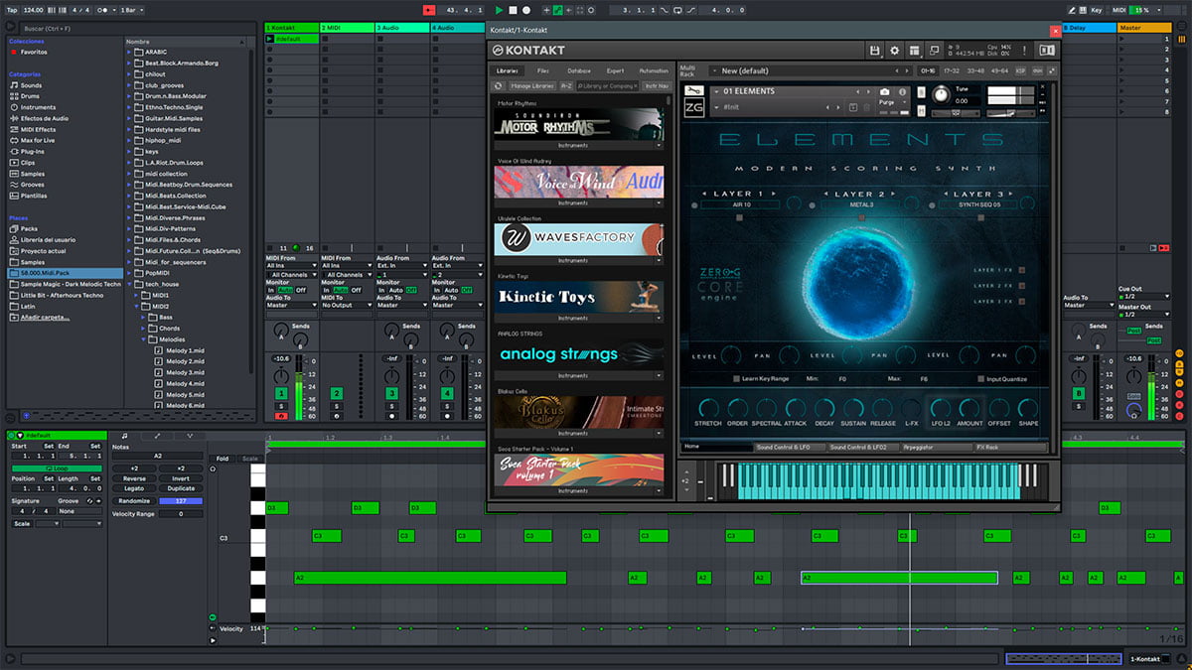This screenshot has width=1192, height=670.
Task: Click the library refresh icon in Kontakt
Action: (x=499, y=86)
